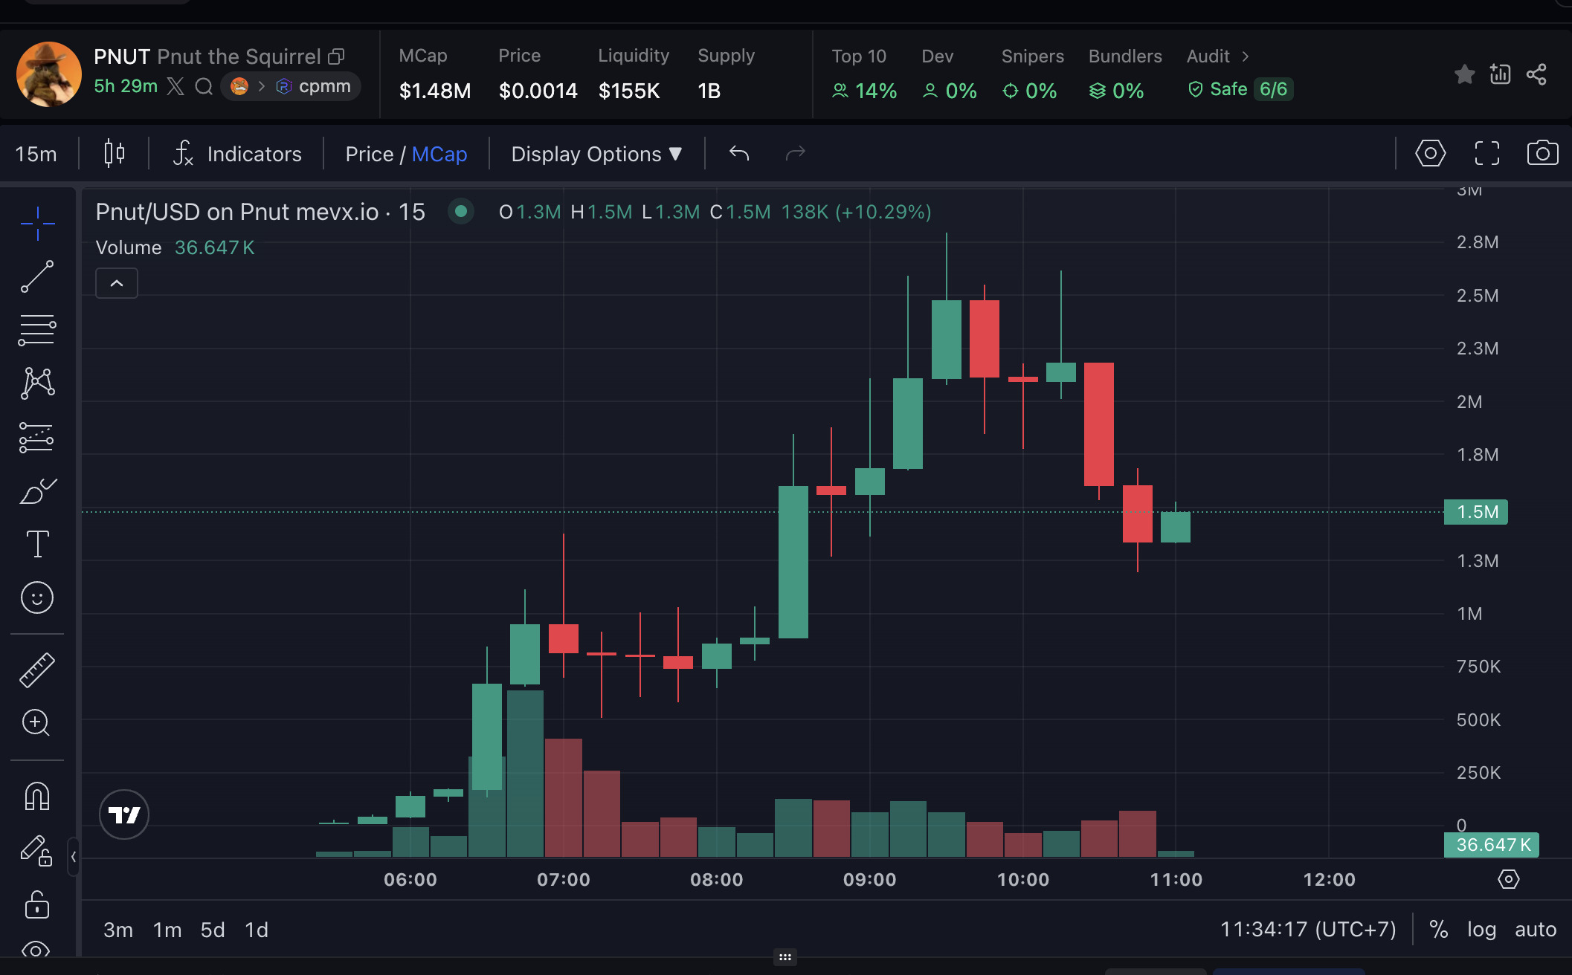Toggle percentage scale mode
This screenshot has height=975, width=1572.
pyautogui.click(x=1438, y=929)
